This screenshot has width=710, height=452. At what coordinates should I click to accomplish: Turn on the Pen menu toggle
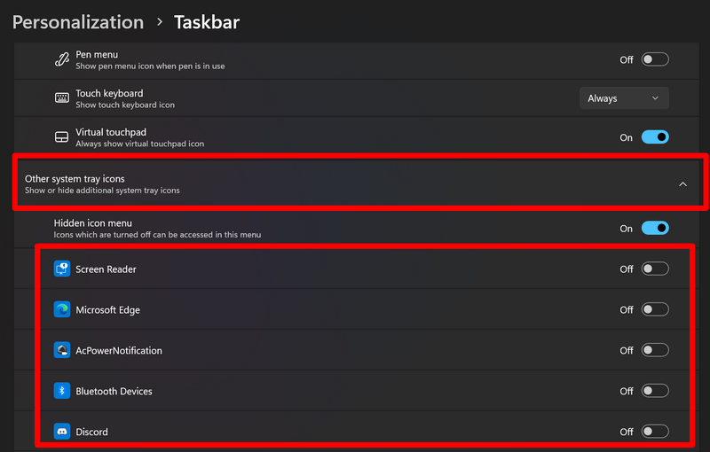(x=655, y=59)
